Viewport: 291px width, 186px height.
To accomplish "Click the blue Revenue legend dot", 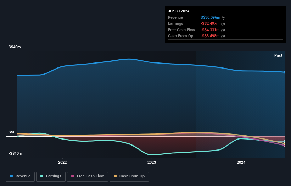I will coord(11,176).
